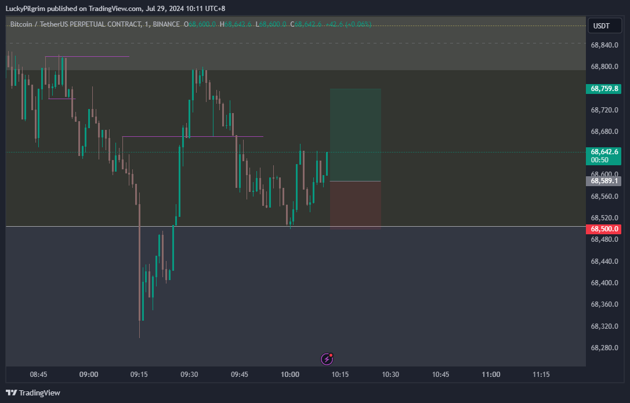630x403 pixels.
Task: Click the 68,560.0 price axis label
Action: (604, 197)
